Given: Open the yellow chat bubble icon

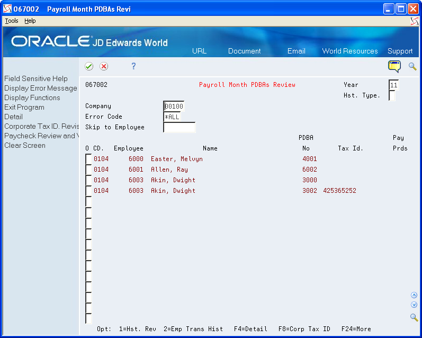Looking at the screenshot, I should click(x=394, y=66).
